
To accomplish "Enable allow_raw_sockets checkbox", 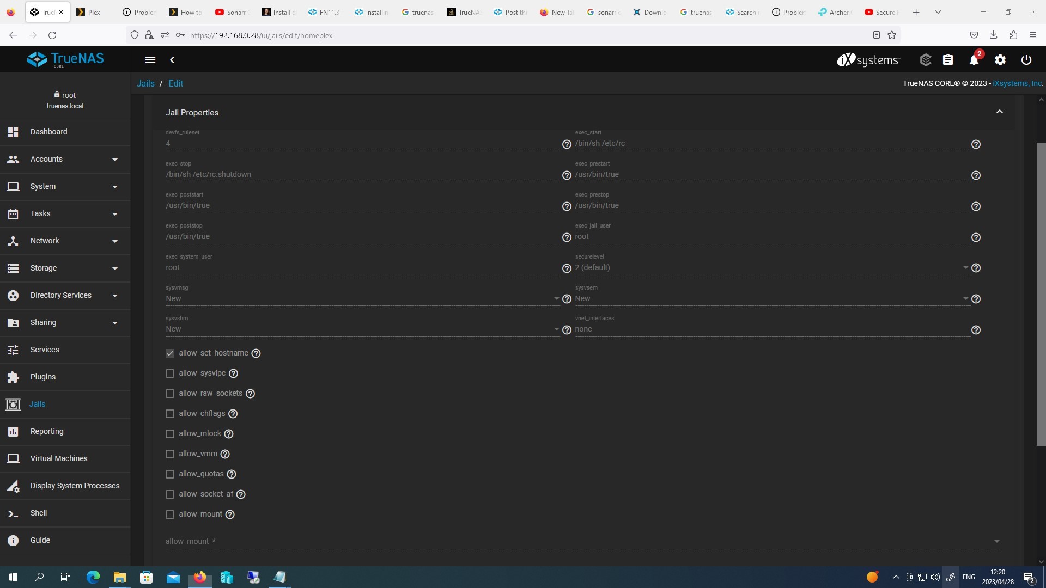I will [170, 394].
